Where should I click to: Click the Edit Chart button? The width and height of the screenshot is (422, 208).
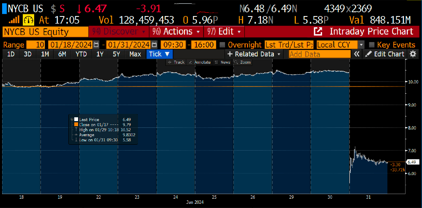click(x=385, y=54)
